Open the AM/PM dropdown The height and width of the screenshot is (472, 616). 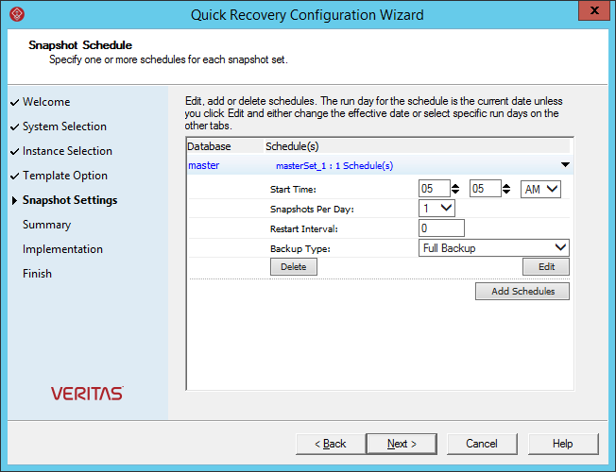tap(540, 189)
